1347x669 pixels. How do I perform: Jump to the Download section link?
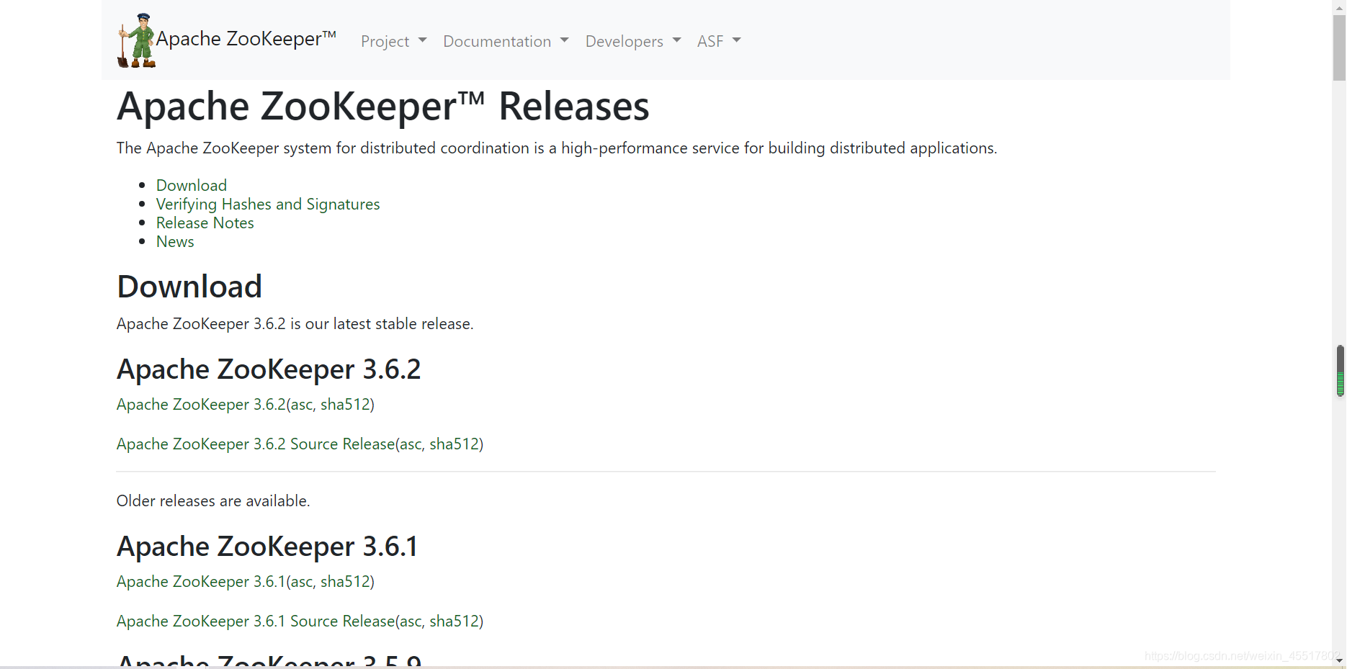coord(192,185)
